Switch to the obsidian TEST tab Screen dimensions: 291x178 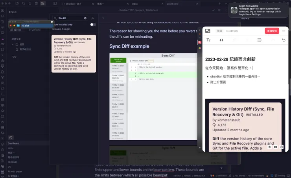tap(73, 4)
